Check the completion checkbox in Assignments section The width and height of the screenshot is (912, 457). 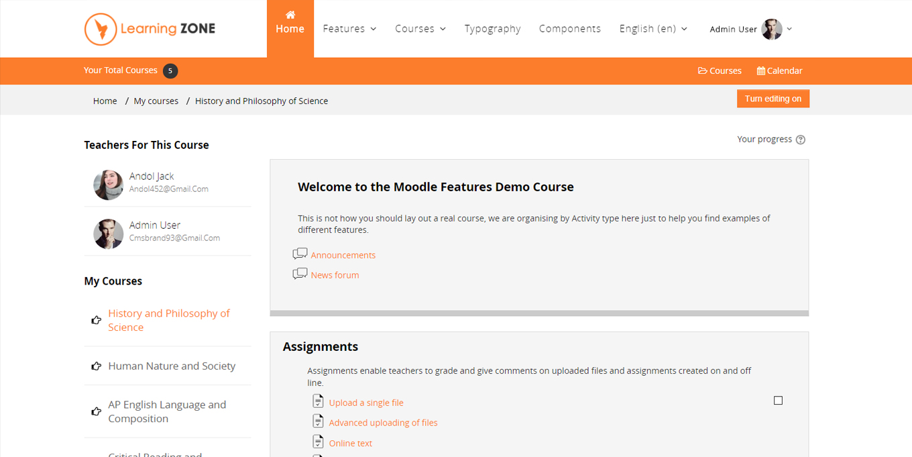pyautogui.click(x=778, y=400)
